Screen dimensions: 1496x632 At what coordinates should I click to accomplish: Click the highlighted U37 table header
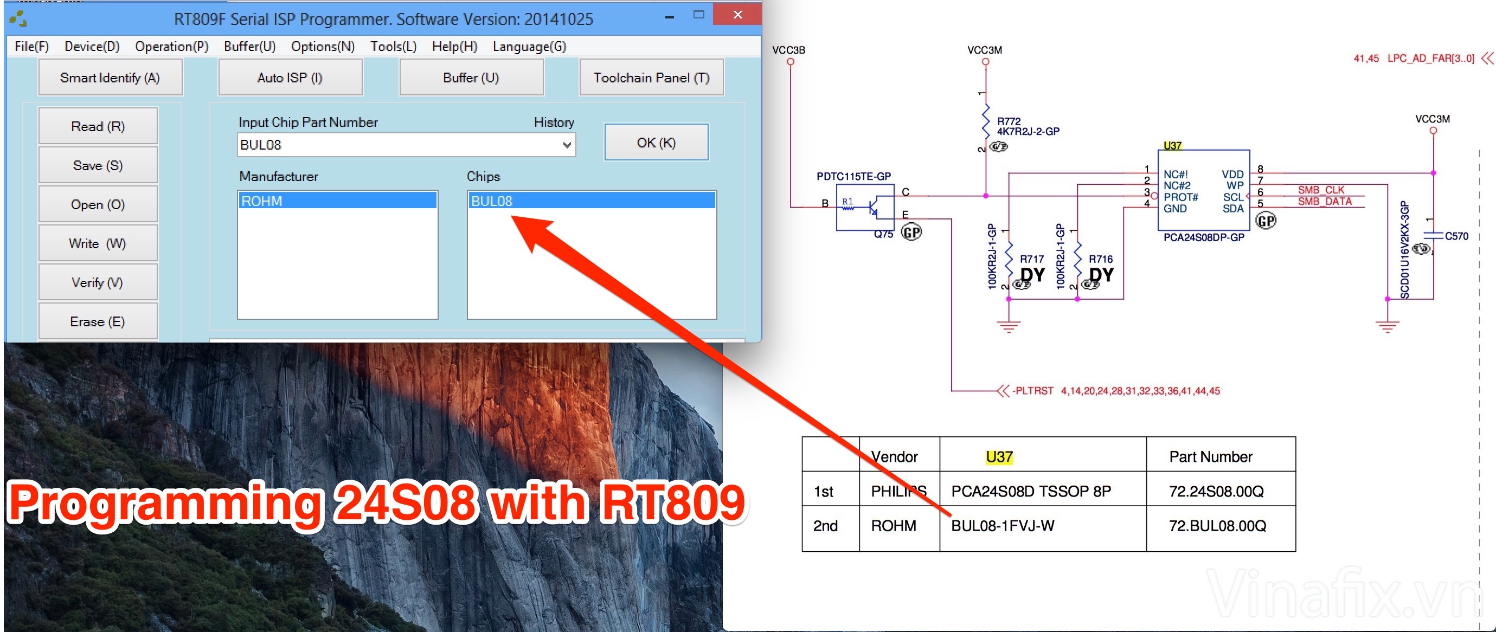[999, 457]
